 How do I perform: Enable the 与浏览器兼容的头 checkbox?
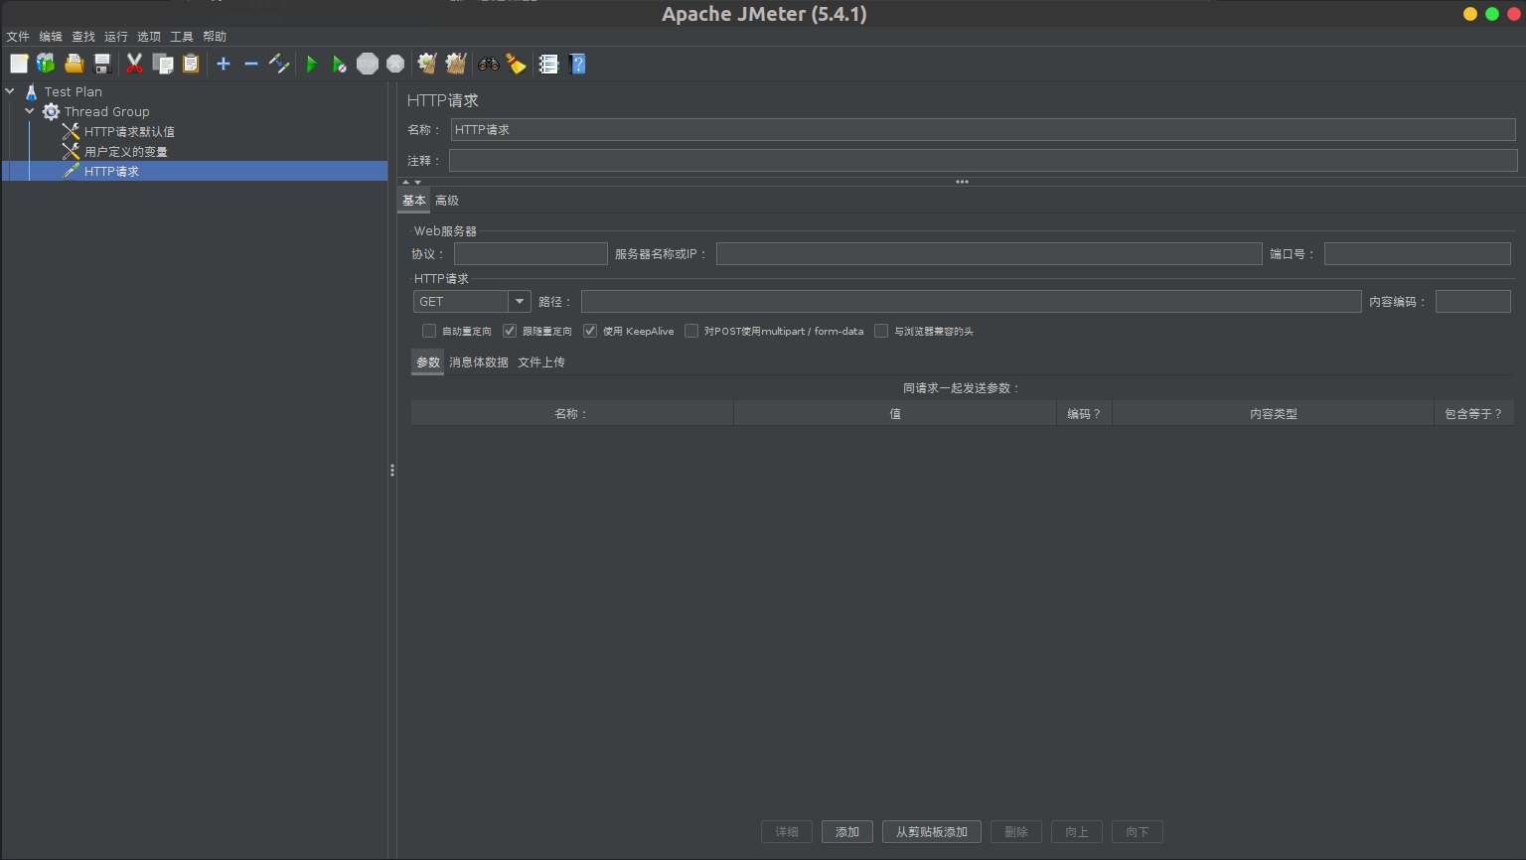pyautogui.click(x=881, y=331)
